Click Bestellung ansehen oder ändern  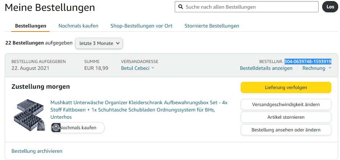(x=286, y=130)
